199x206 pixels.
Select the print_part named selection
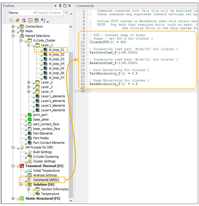tap(41, 115)
